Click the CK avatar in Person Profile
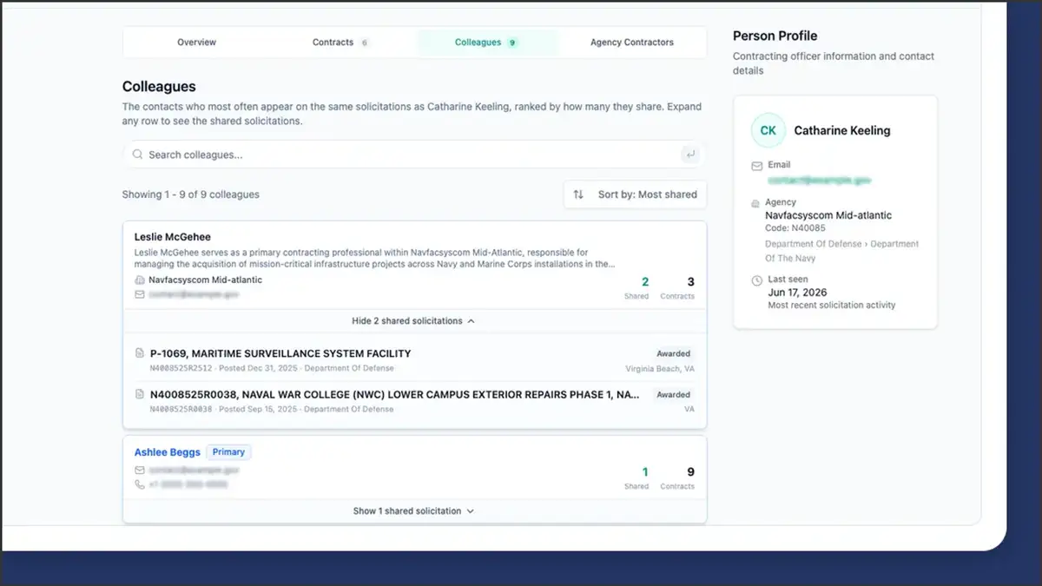The image size is (1042, 586). coord(768,130)
